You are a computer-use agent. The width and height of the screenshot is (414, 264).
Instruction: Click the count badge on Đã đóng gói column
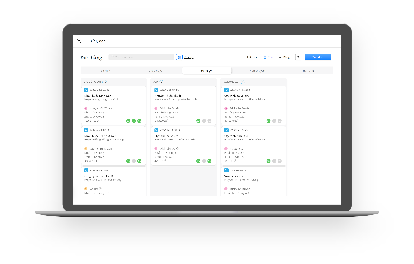[243, 82]
